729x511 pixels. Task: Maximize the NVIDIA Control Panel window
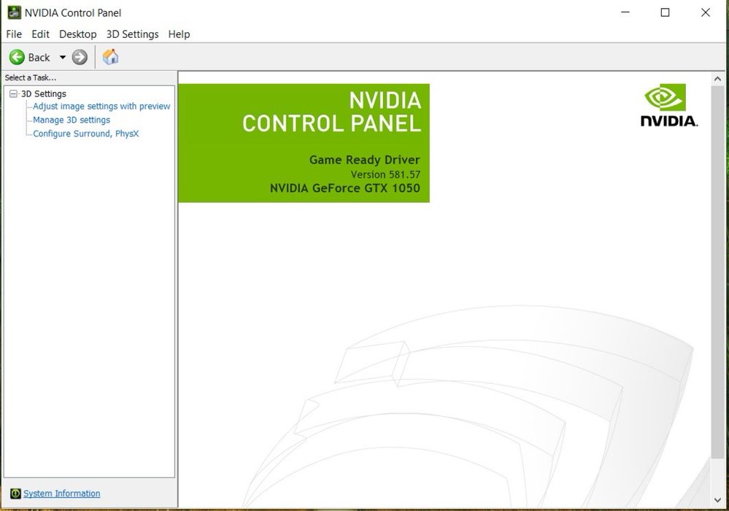666,12
